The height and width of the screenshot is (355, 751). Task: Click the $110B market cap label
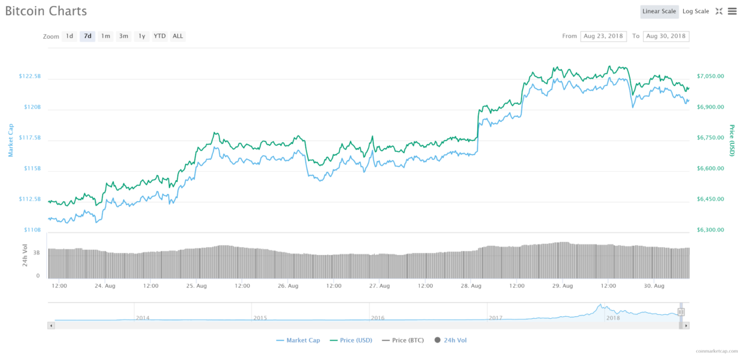tap(32, 230)
